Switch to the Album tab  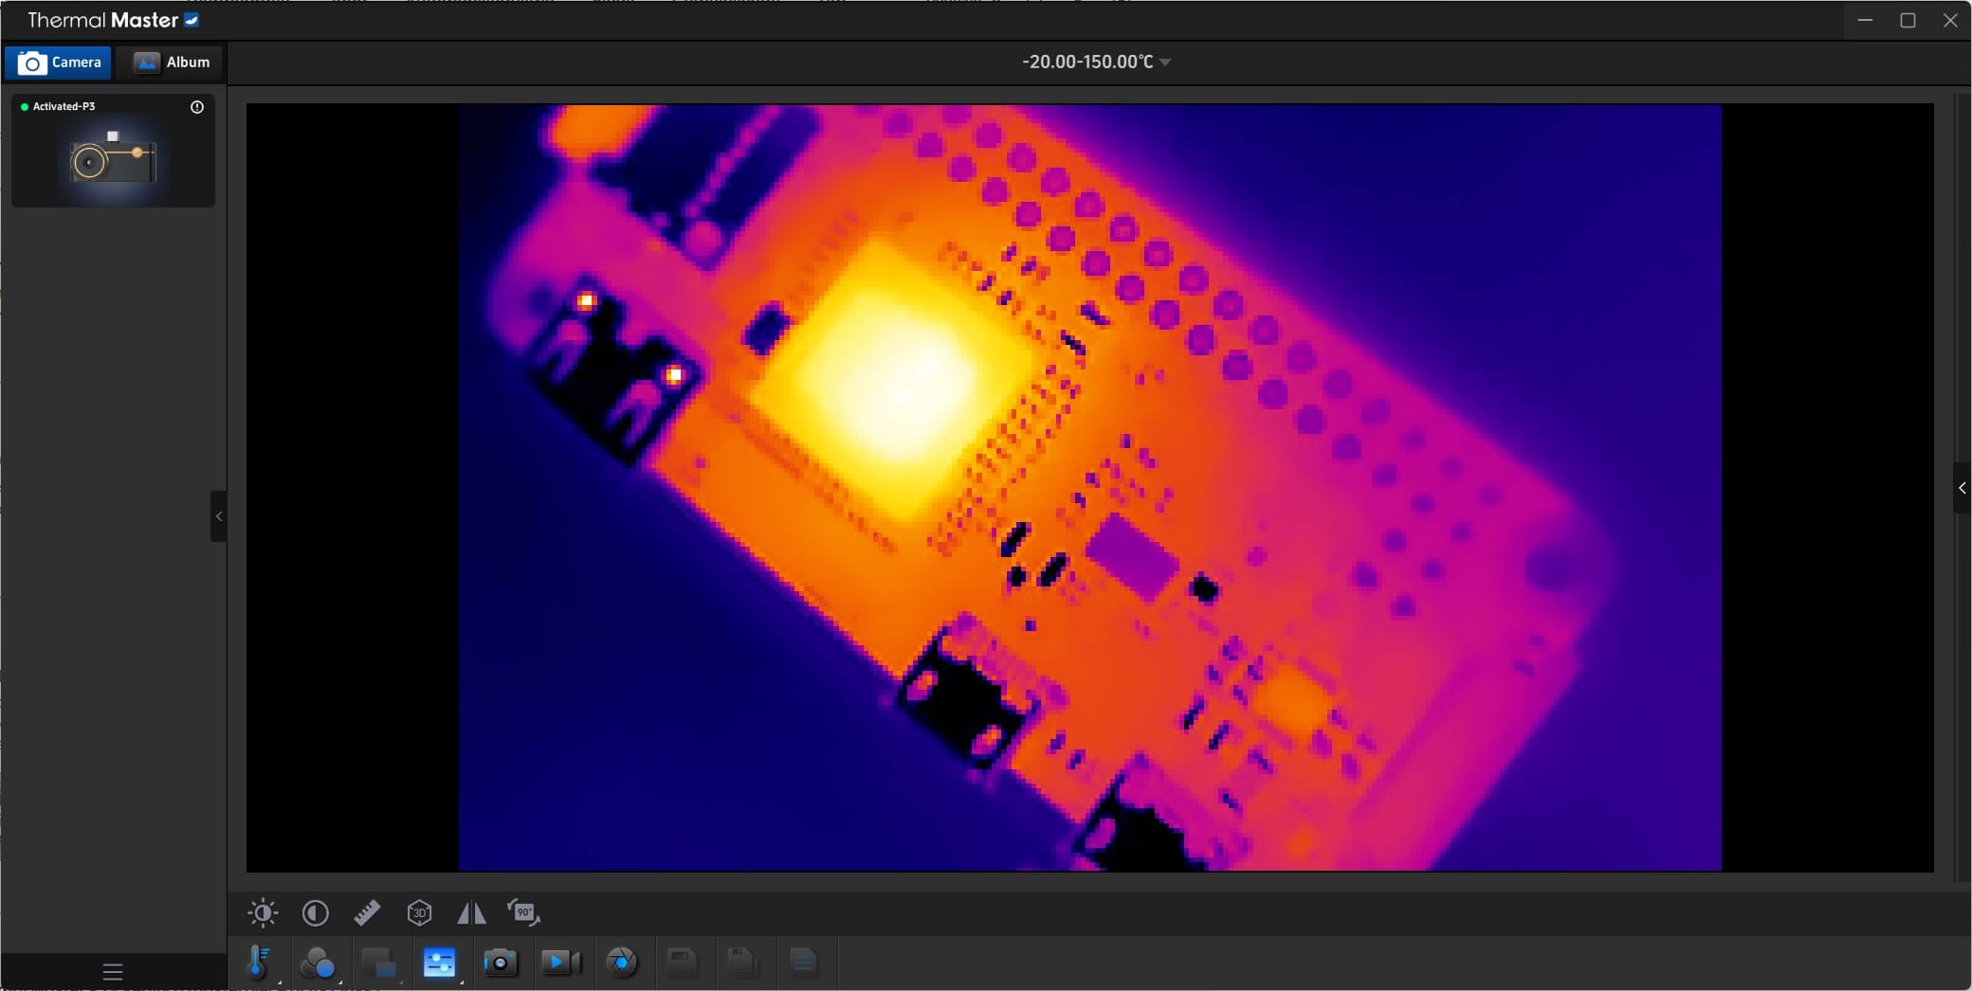tap(172, 63)
